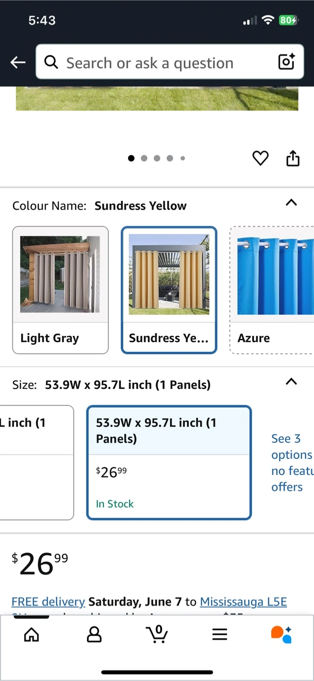This screenshot has width=314, height=681.
Task: Open the shopping cart icon
Action: tap(157, 634)
